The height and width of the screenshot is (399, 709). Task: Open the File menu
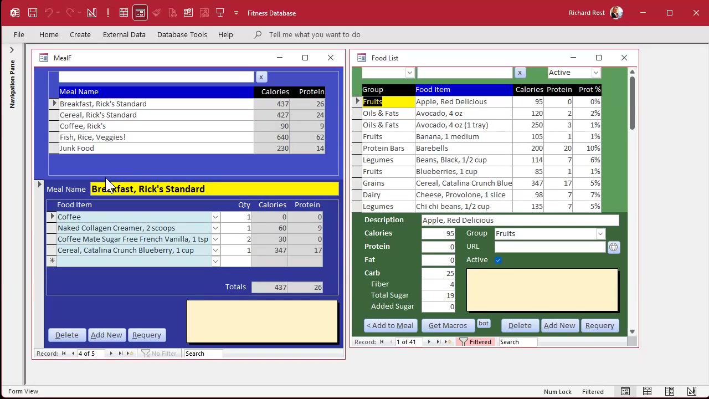coord(19,34)
